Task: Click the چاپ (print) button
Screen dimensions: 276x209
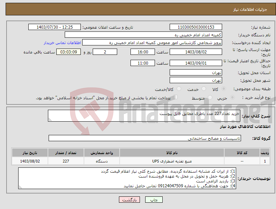Action: click(154, 200)
